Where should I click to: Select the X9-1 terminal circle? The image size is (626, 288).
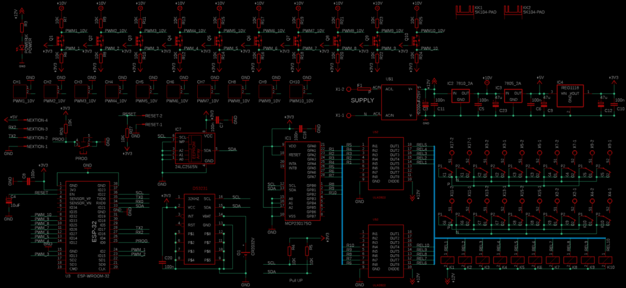610,153
